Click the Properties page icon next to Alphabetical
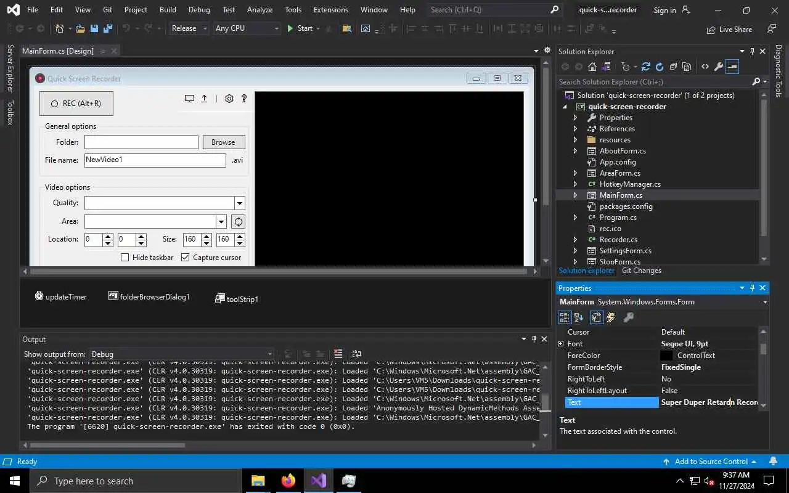The width and height of the screenshot is (789, 493). (x=596, y=317)
